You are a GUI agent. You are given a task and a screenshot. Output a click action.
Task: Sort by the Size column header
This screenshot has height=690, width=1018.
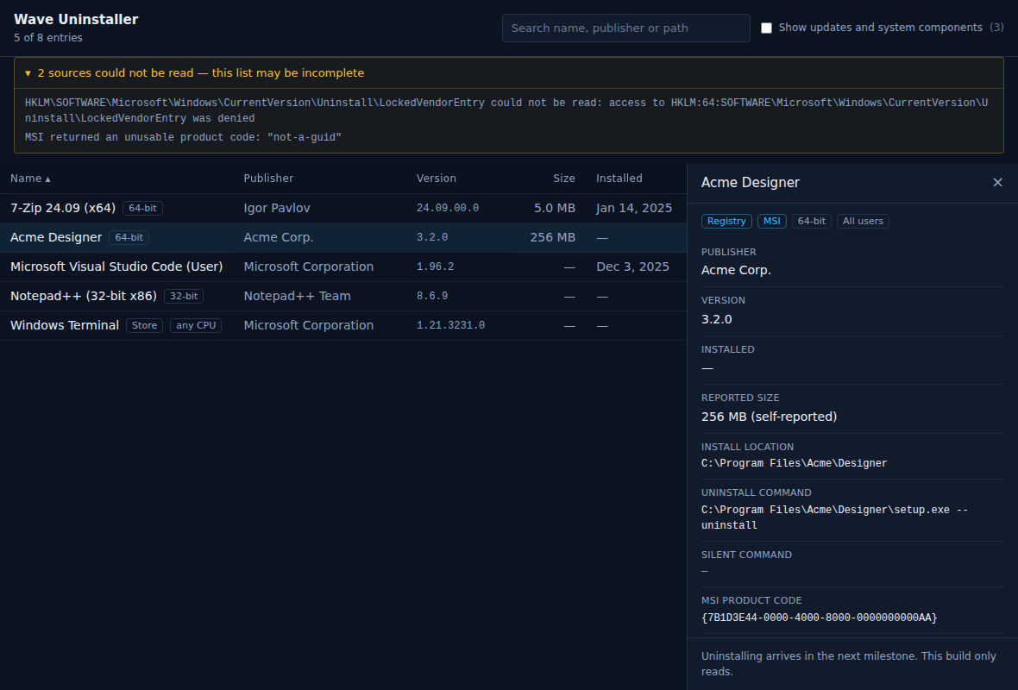563,179
